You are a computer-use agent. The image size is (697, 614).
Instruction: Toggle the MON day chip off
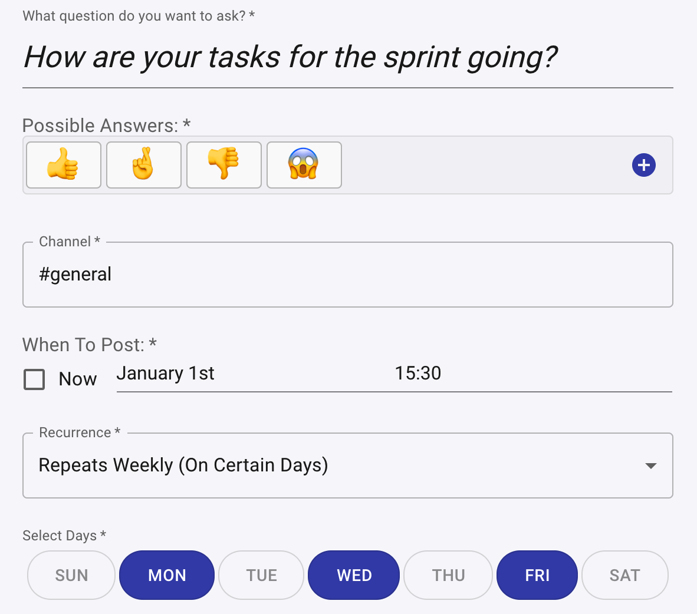tap(167, 575)
